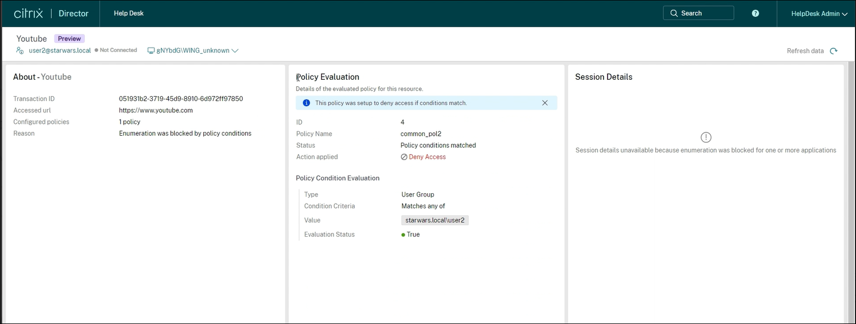Open the Help Desk tab
The width and height of the screenshot is (856, 324).
tap(128, 14)
